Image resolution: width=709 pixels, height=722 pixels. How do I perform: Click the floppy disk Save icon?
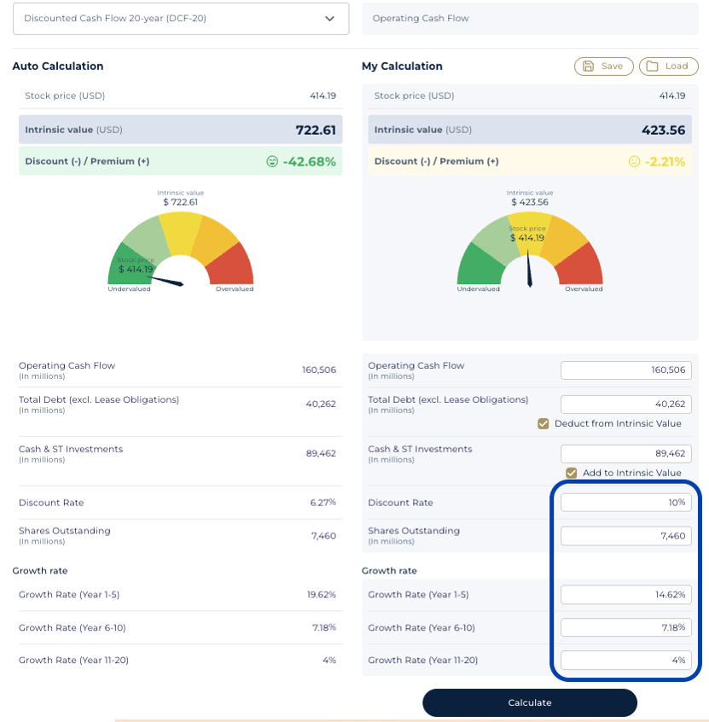click(589, 67)
